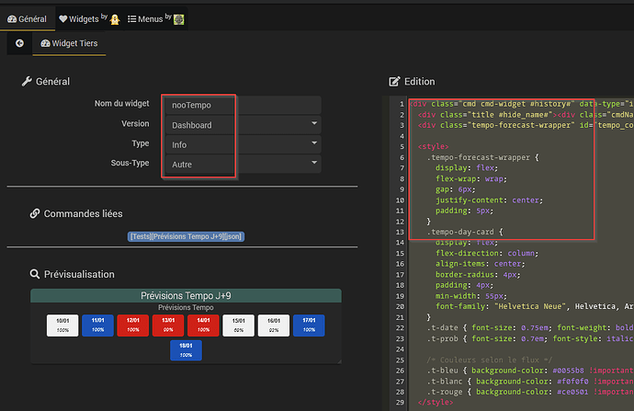The height and width of the screenshot is (411, 634).
Task: Click the back arrow icon
Action: tap(18, 43)
